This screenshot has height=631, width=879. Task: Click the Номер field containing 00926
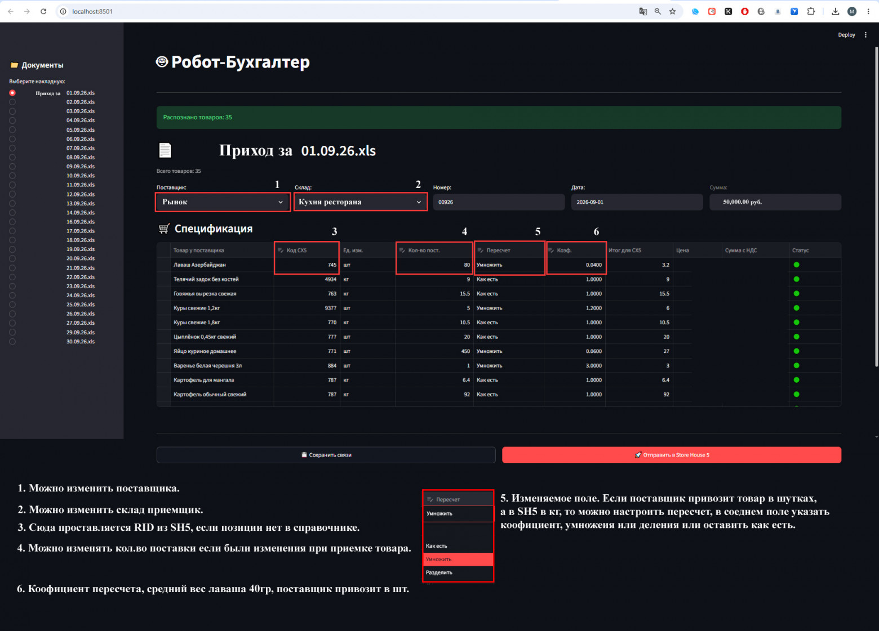click(x=499, y=202)
